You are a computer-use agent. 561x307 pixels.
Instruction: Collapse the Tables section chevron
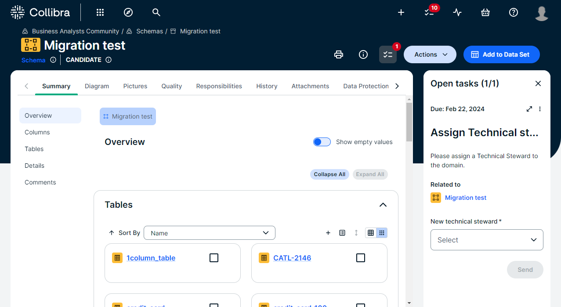(x=383, y=205)
